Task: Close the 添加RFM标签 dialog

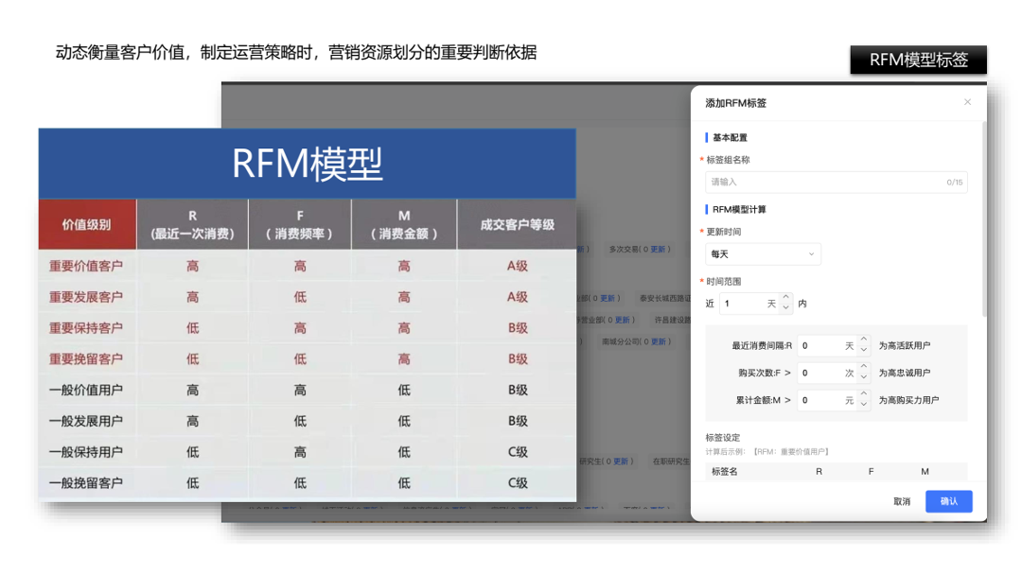Action: tap(967, 102)
